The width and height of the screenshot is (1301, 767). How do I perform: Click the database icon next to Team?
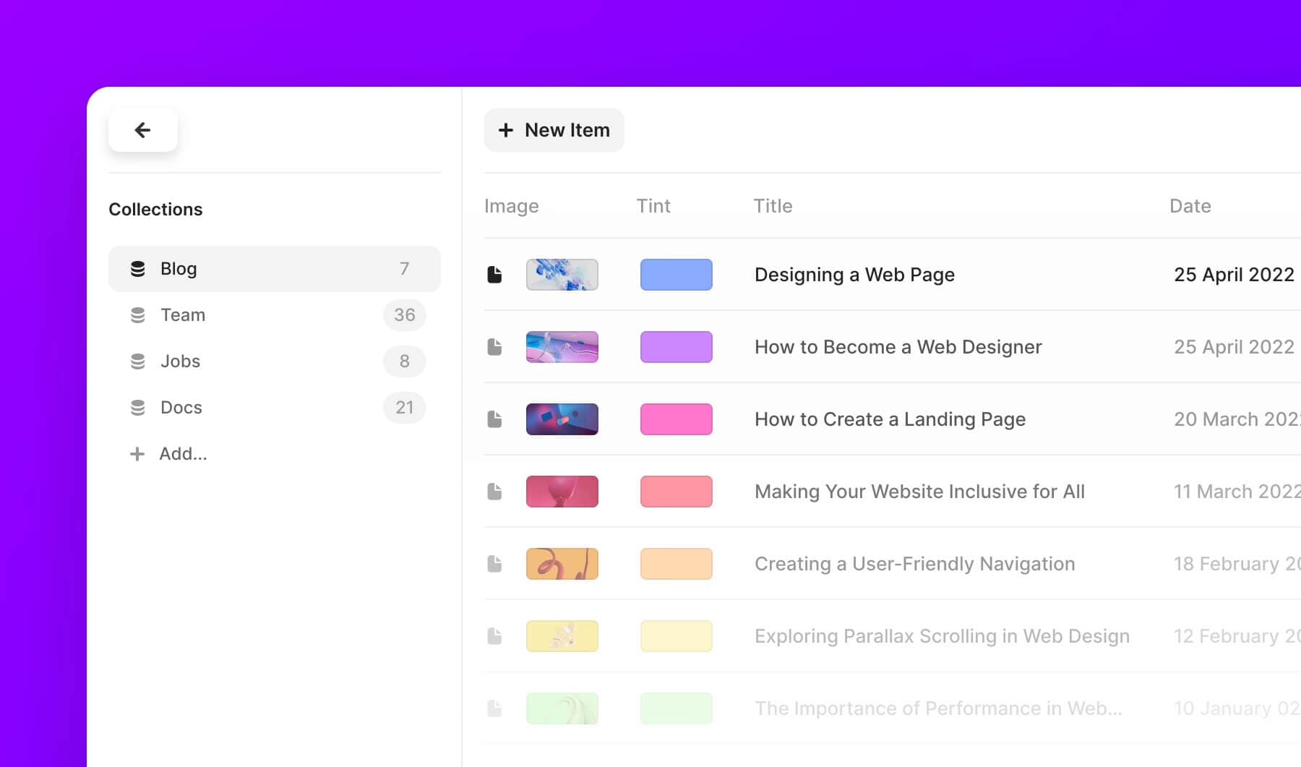[137, 314]
